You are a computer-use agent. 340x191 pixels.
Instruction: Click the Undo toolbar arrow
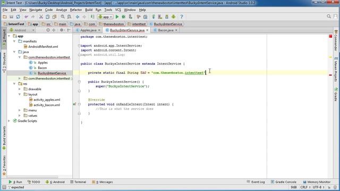(26, 16)
